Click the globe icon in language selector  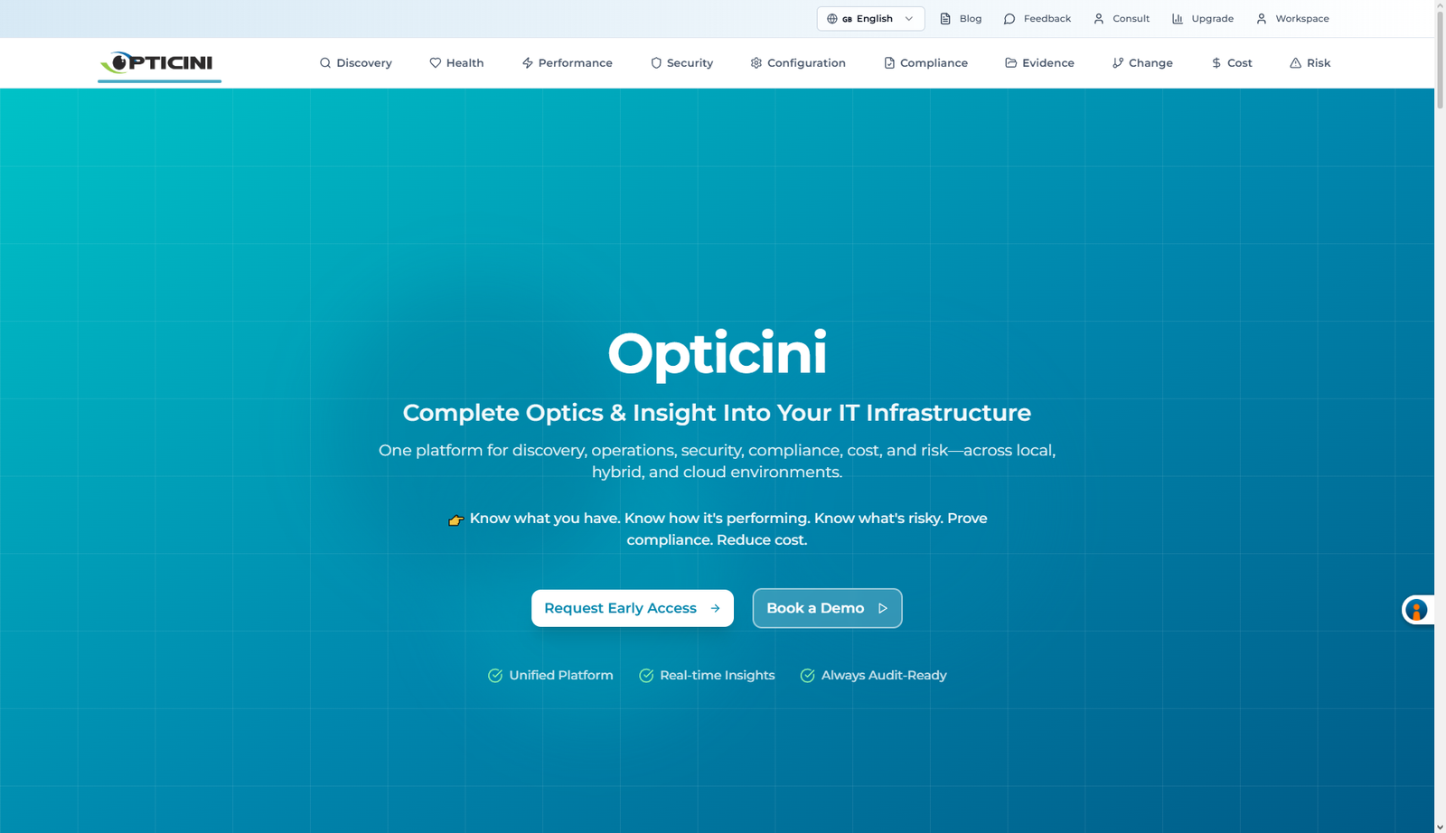(832, 19)
